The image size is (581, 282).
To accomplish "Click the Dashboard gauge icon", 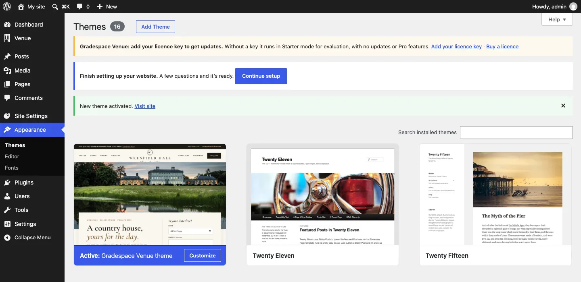I will pos(7,25).
